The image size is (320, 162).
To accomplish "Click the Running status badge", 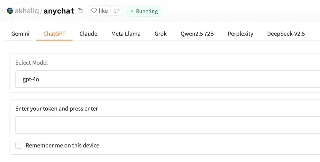I will [144, 11].
